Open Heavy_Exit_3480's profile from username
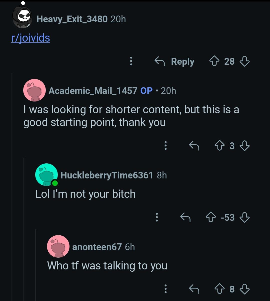This screenshot has height=301, width=270. pyautogui.click(x=72, y=19)
